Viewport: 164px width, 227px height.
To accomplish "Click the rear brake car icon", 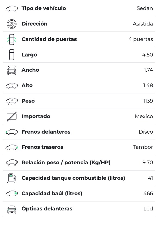I will pos(11,147).
